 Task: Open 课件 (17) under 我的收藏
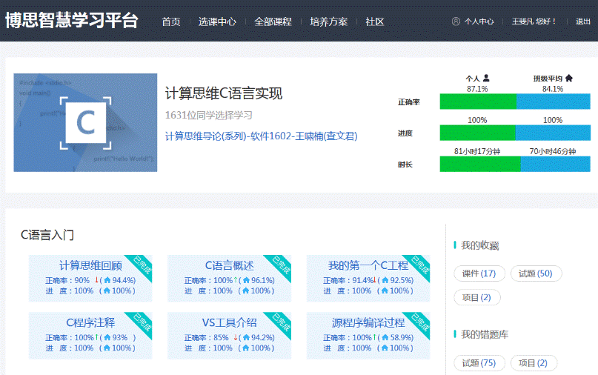point(479,273)
